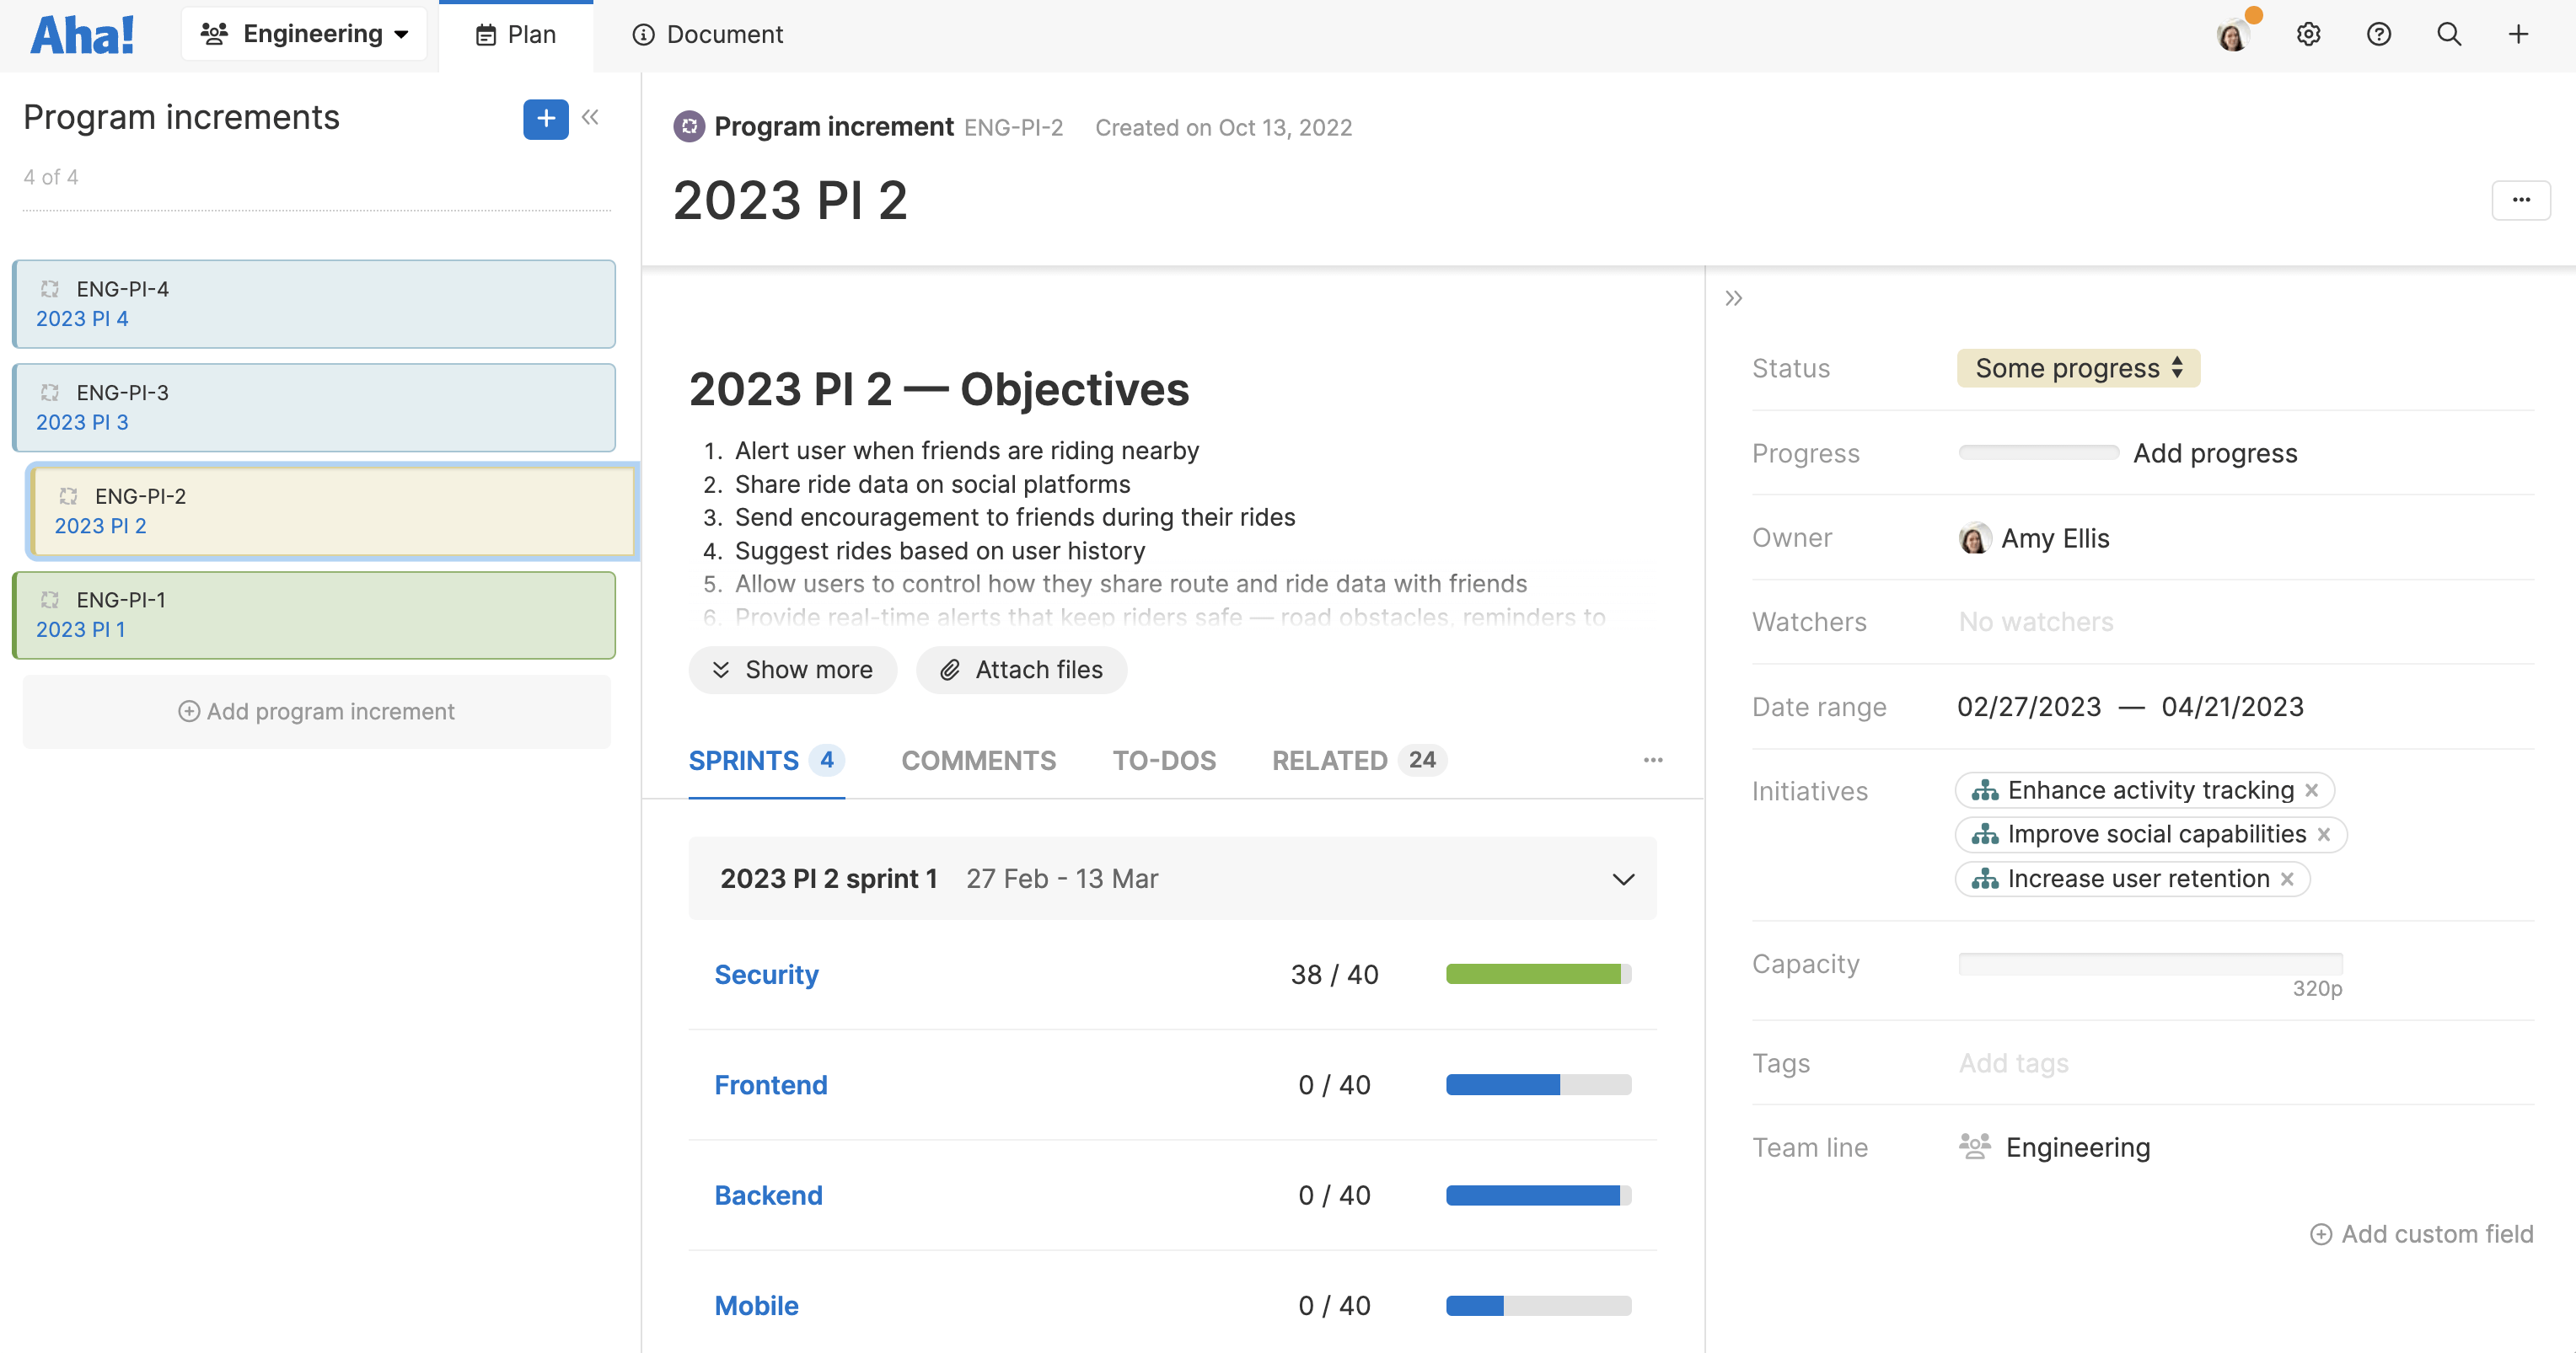Image resolution: width=2576 pixels, height=1353 pixels.
Task: Collapse 2023 PI 2 sprint 1 section
Action: coord(1623,880)
